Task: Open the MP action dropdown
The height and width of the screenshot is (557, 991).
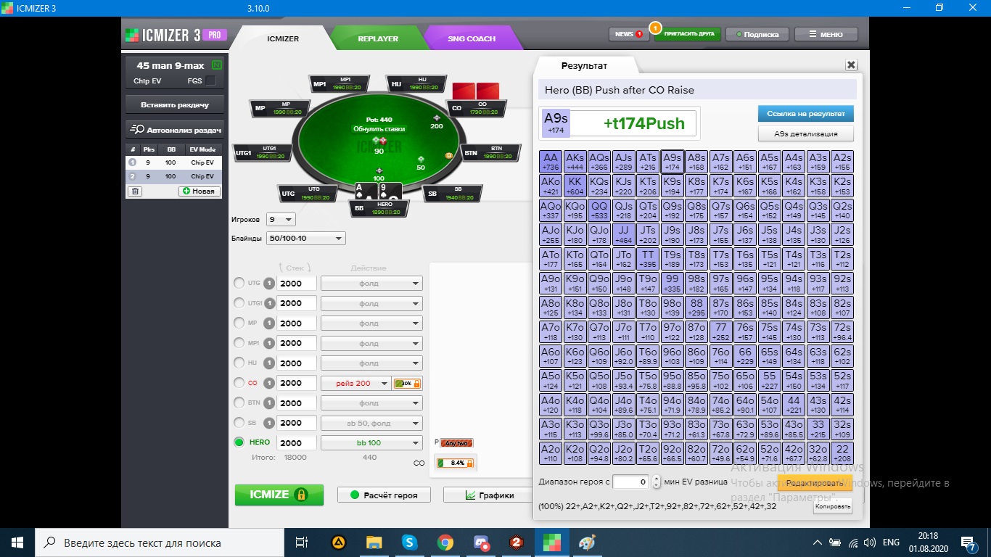Action: [371, 323]
